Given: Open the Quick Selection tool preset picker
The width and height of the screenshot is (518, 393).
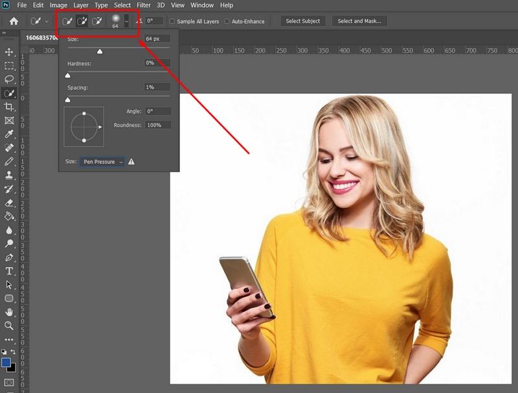Looking at the screenshot, I should [39, 21].
